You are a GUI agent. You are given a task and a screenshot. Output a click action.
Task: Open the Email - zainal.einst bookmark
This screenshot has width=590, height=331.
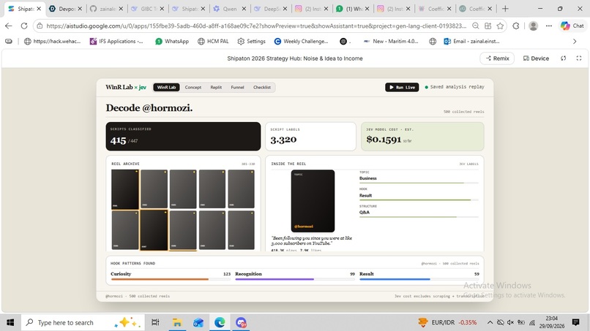tap(471, 42)
